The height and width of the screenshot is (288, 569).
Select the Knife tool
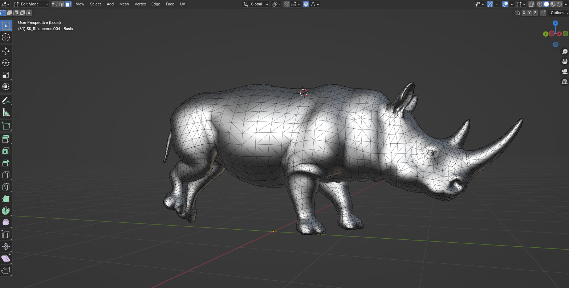(x=6, y=187)
